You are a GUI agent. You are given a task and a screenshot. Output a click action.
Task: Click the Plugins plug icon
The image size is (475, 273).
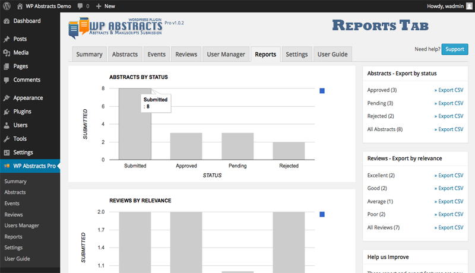coord(7,112)
